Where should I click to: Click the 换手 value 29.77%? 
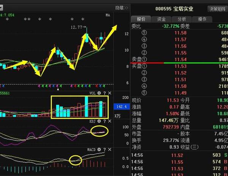(x=171, y=140)
